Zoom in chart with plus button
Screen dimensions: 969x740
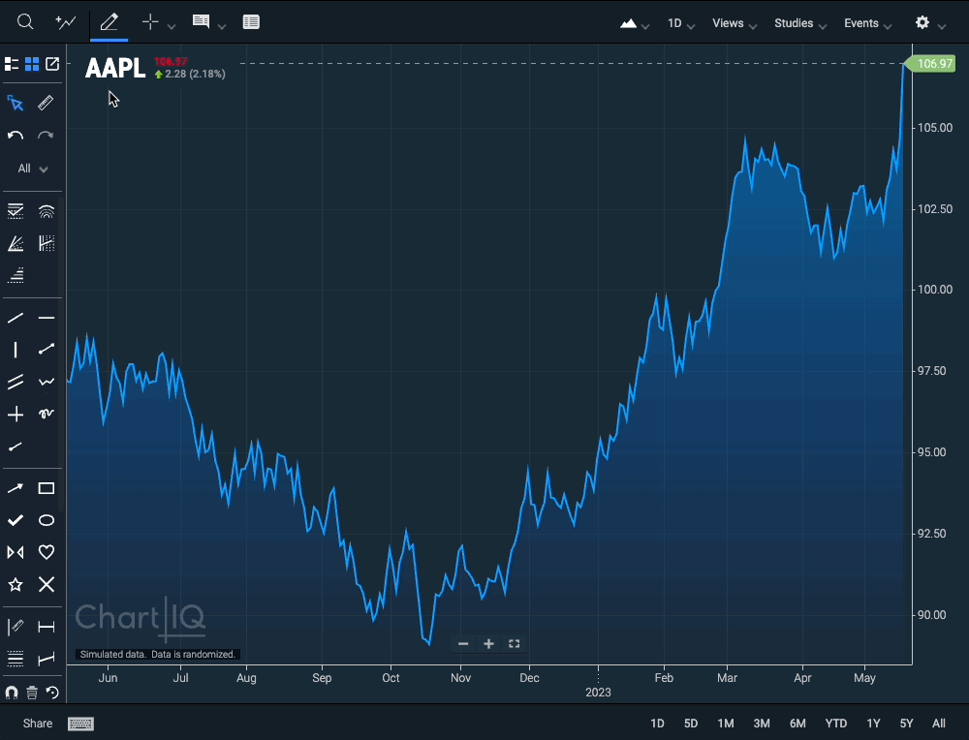coord(488,644)
